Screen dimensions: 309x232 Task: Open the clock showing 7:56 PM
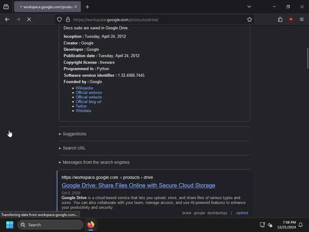click(x=287, y=225)
